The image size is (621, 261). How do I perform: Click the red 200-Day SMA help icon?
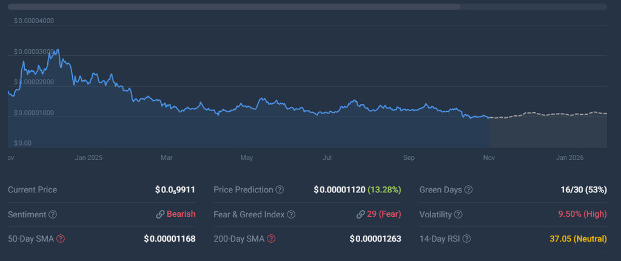[x=271, y=239]
